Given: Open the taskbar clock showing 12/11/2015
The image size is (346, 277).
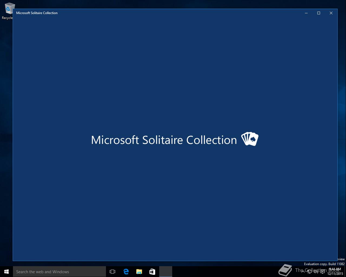Looking at the screenshot, I should 335,272.
